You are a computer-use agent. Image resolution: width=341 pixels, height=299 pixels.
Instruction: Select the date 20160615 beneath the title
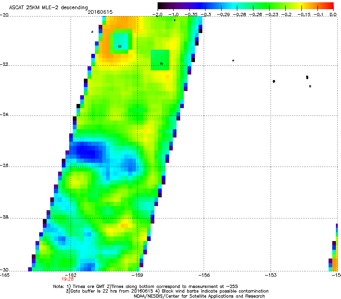click(x=100, y=12)
